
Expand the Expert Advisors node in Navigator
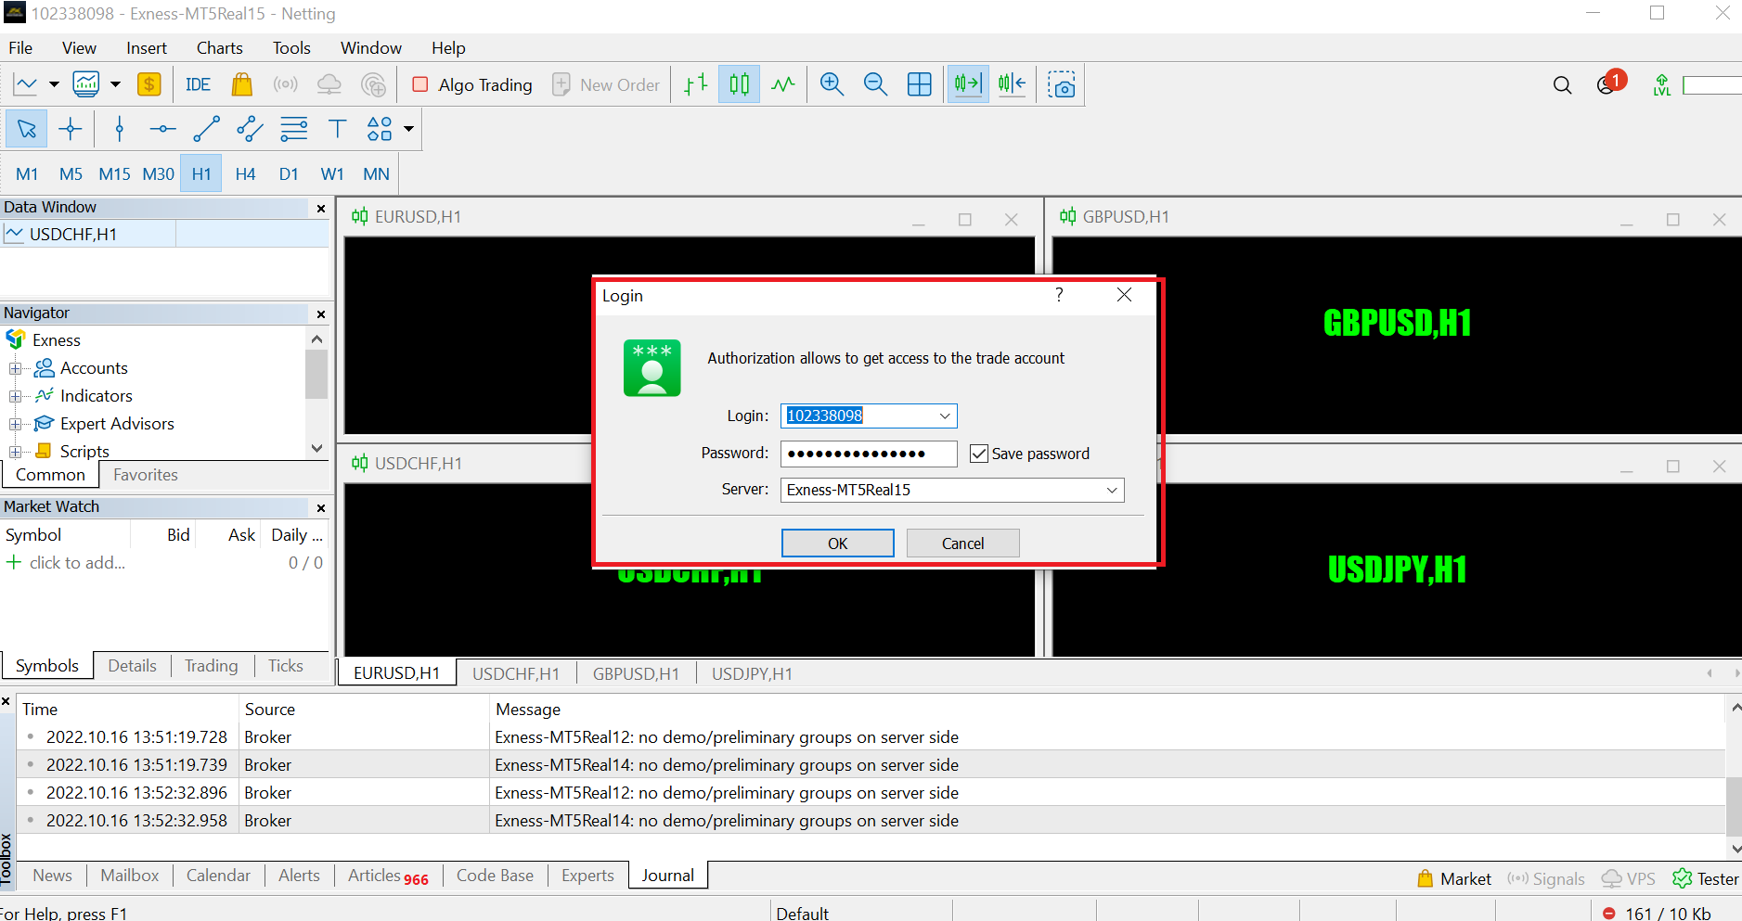pos(15,424)
